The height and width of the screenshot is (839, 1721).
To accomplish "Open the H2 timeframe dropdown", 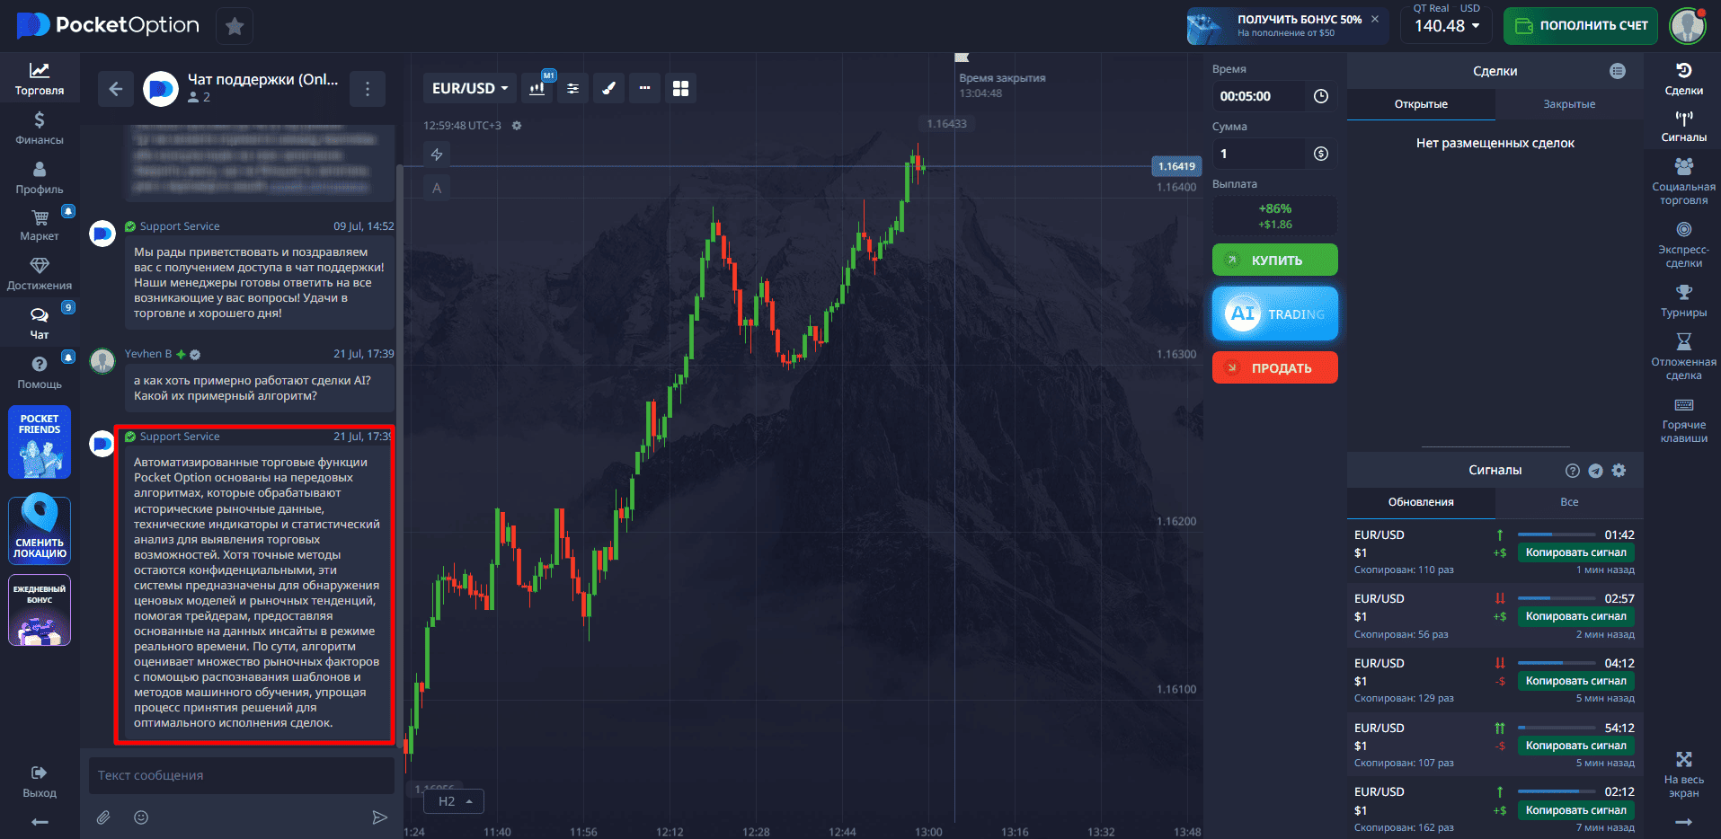I will 456,801.
